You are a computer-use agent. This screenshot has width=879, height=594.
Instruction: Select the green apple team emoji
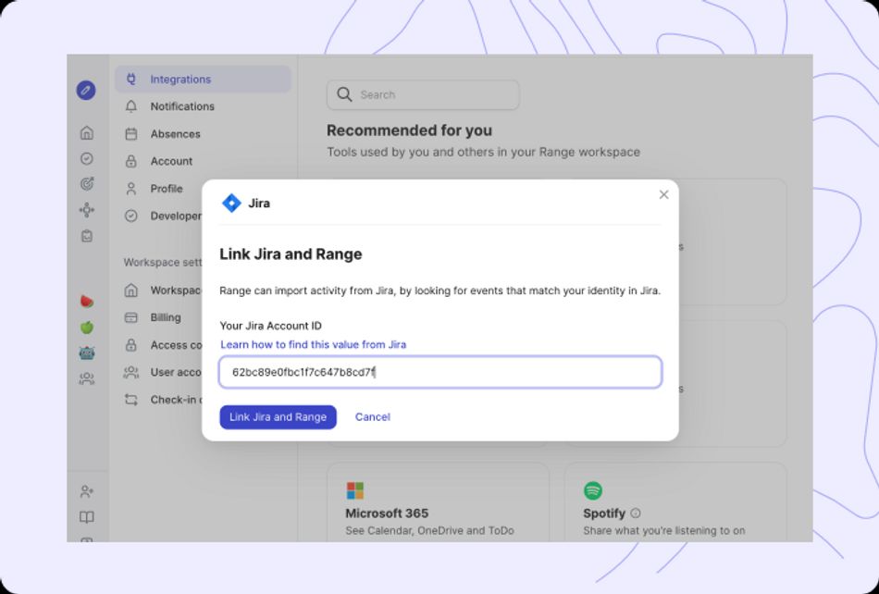86,328
